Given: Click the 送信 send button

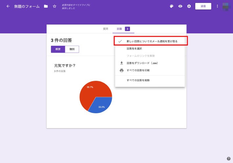Looking at the screenshot, I should tap(203, 6).
